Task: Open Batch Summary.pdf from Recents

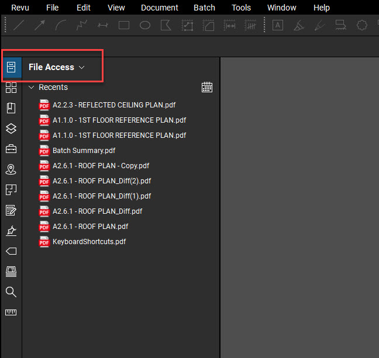Action: tap(77, 151)
